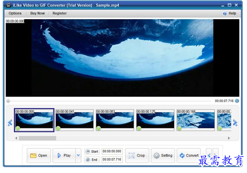Image resolution: width=247 pixels, height=173 pixels.
Task: Toggle the green mark on frame 00:00:00.083
Action: 98,128
